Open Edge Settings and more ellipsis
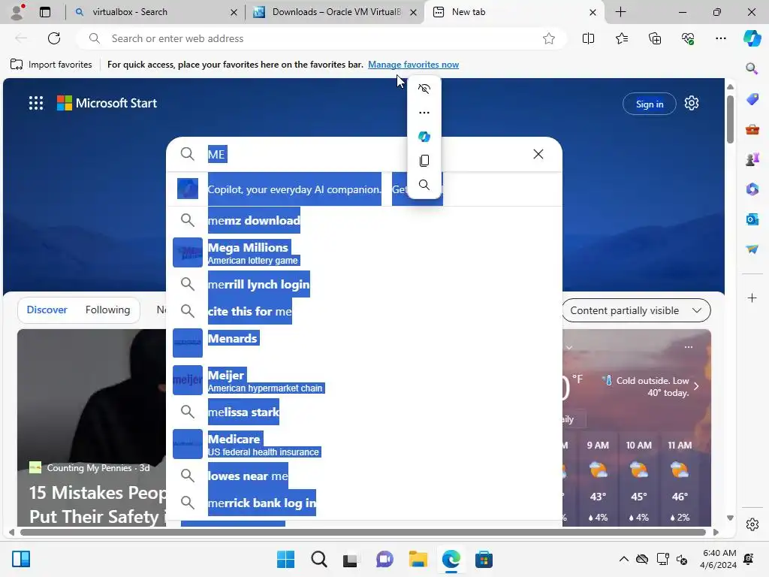Screen dimensions: 769x577 pyautogui.click(x=720, y=38)
